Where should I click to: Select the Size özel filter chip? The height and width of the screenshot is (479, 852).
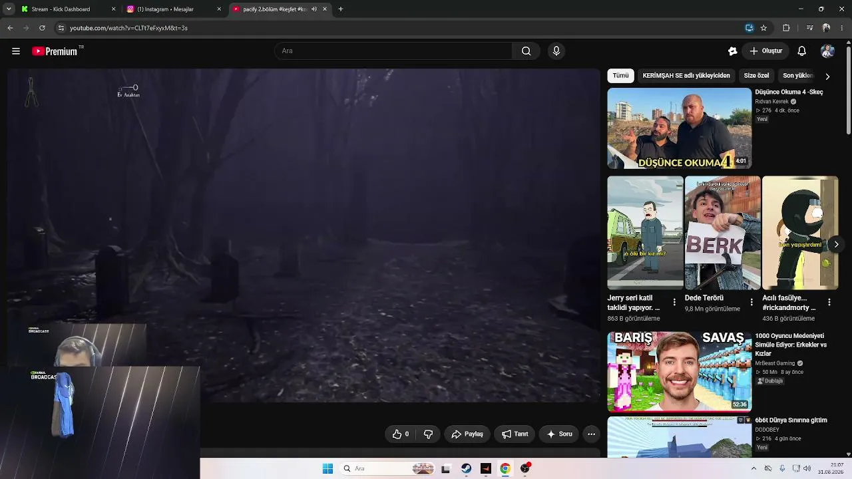tap(756, 76)
